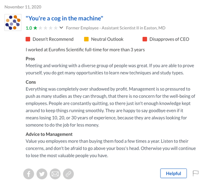Share review on Facebook
Viewport: 201px width, 182px height.
coord(28,174)
